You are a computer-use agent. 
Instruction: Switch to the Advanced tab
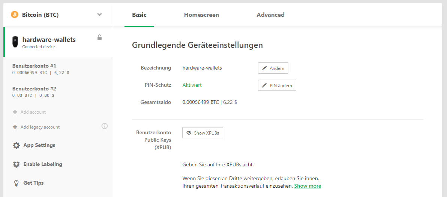coord(270,15)
